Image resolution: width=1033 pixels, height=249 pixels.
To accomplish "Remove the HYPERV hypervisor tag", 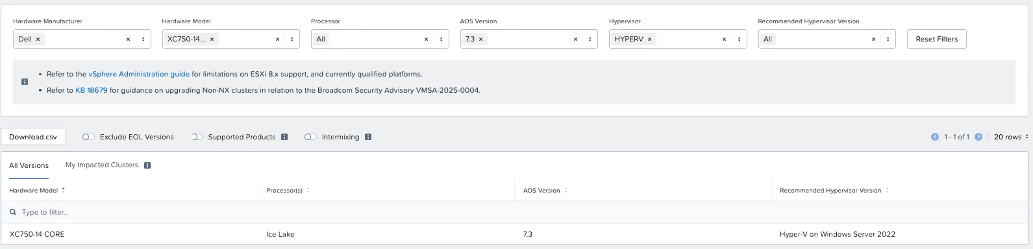I will pos(650,39).
